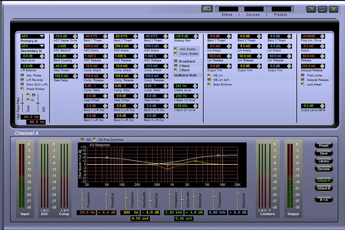Click the 2 Band Xover stepper arrows

(195, 86)
